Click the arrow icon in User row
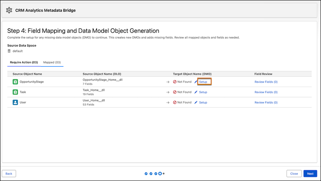This screenshot has height=181, width=321. (x=168, y=102)
